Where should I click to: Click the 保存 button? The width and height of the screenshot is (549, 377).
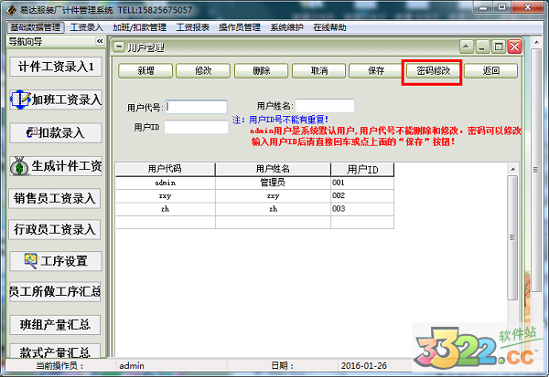(376, 71)
